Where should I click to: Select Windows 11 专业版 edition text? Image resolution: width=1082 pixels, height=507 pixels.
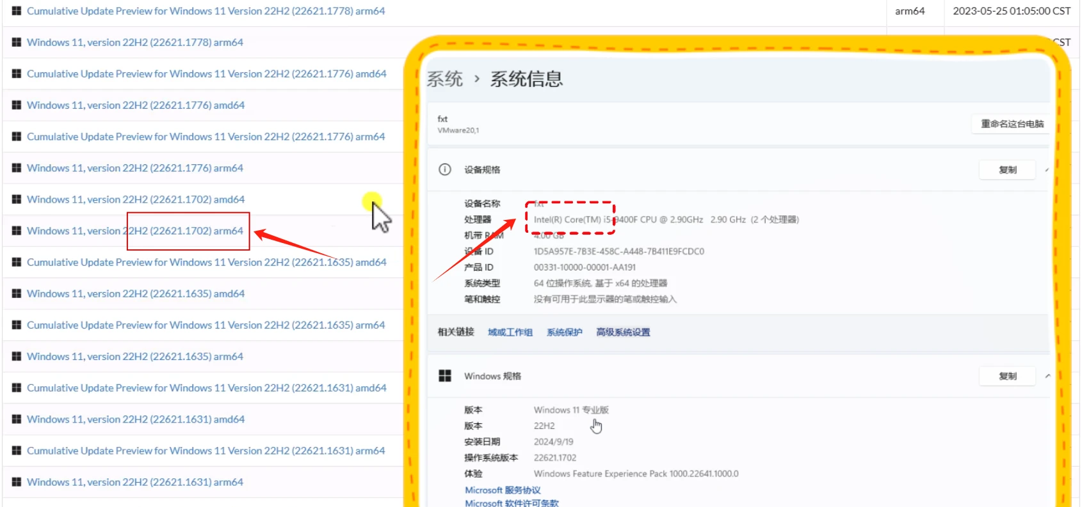(571, 410)
